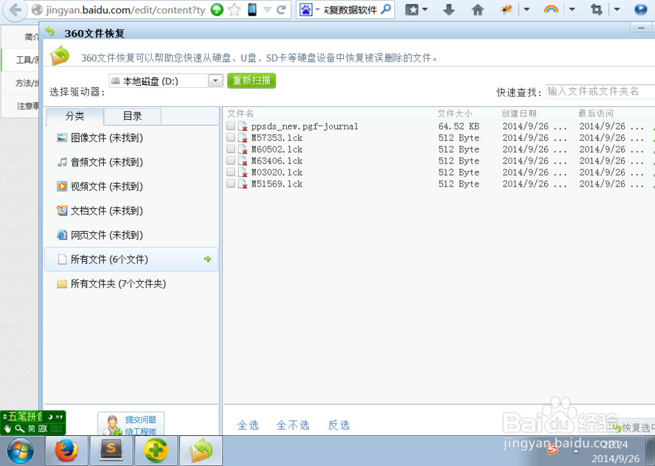Click the 文件名 column header
The width and height of the screenshot is (655, 466).
click(240, 114)
